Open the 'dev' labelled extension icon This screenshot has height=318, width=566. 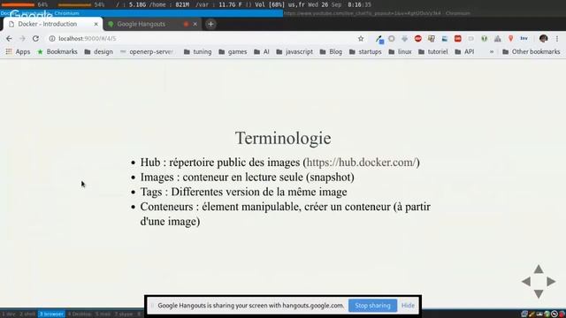tap(524, 39)
